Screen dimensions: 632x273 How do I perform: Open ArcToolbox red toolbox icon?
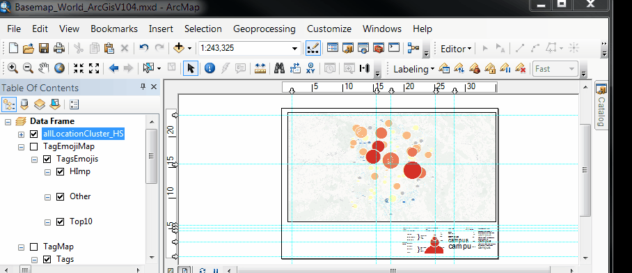click(x=379, y=48)
